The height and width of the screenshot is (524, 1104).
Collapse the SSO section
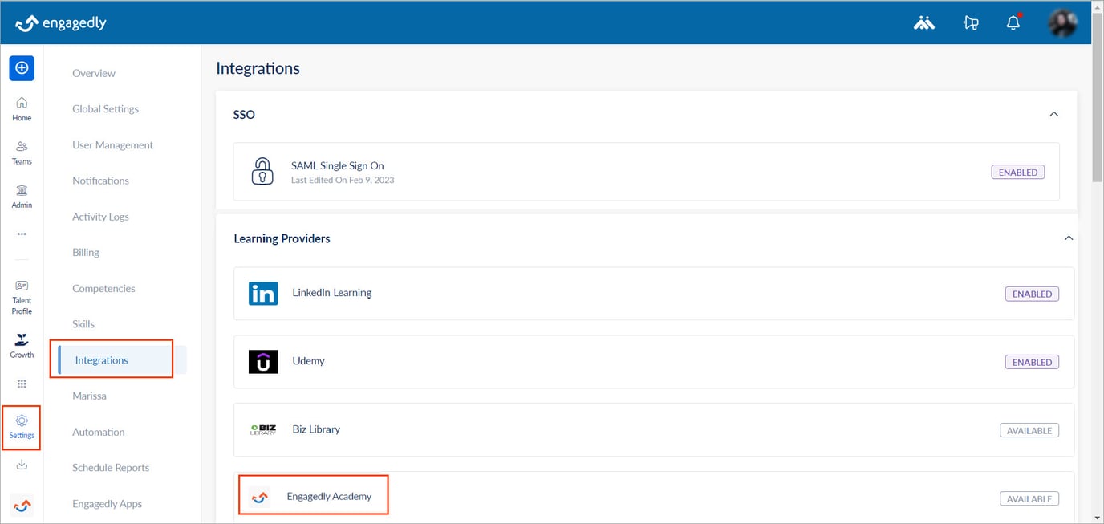point(1054,114)
